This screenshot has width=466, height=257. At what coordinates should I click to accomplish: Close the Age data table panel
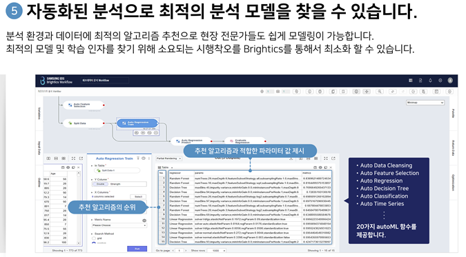pyautogui.click(x=79, y=167)
